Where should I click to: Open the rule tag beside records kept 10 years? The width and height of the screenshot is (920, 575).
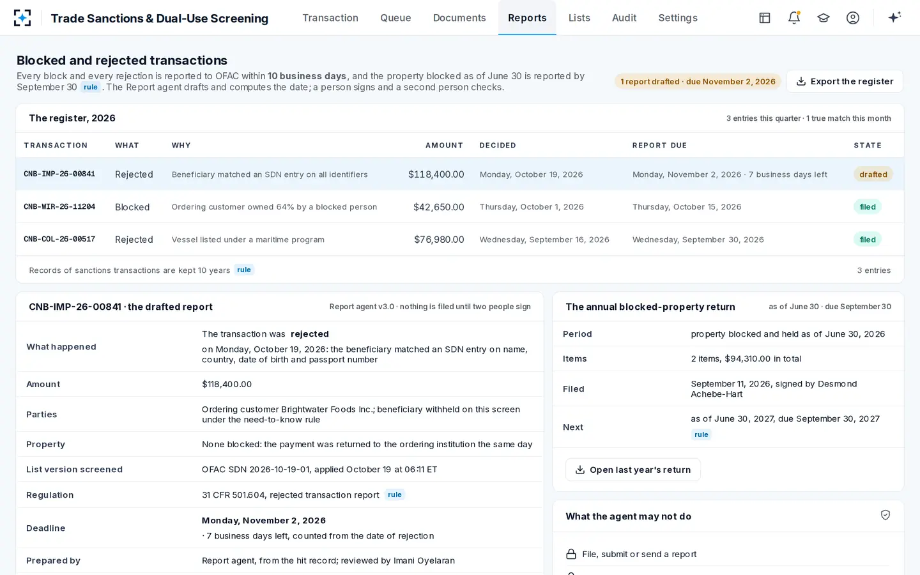coord(244,270)
